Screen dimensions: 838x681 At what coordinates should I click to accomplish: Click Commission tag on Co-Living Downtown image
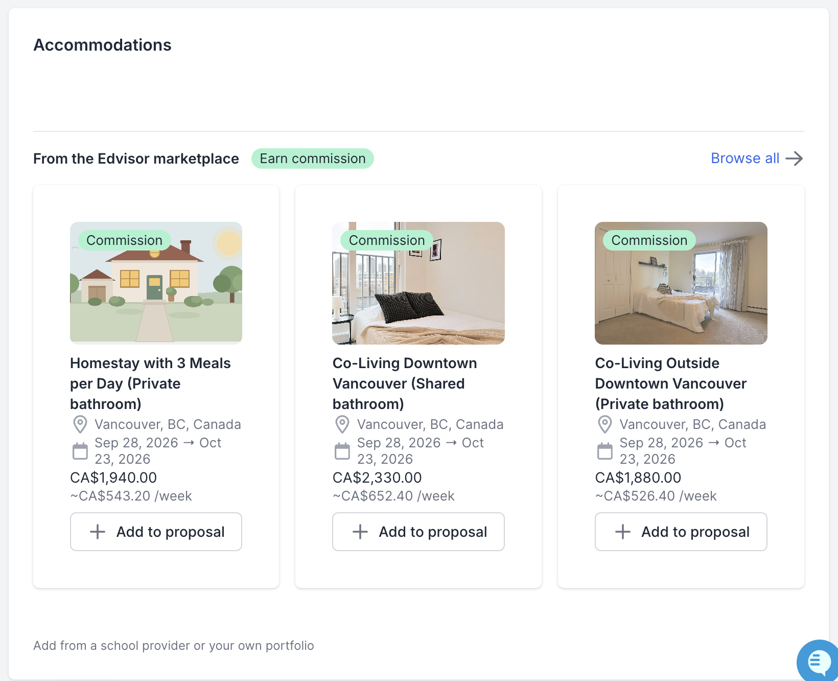(x=387, y=240)
